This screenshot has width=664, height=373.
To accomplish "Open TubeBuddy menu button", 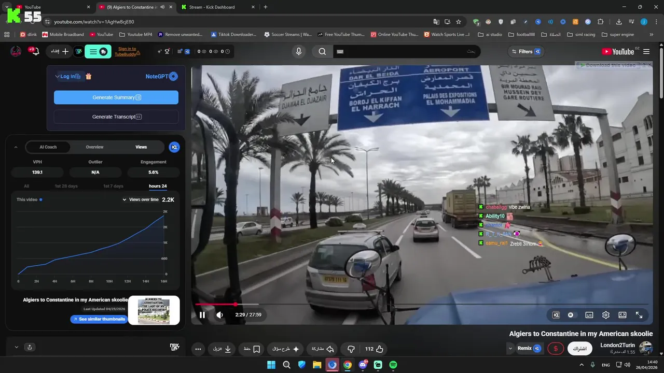I will pyautogui.click(x=98, y=51).
